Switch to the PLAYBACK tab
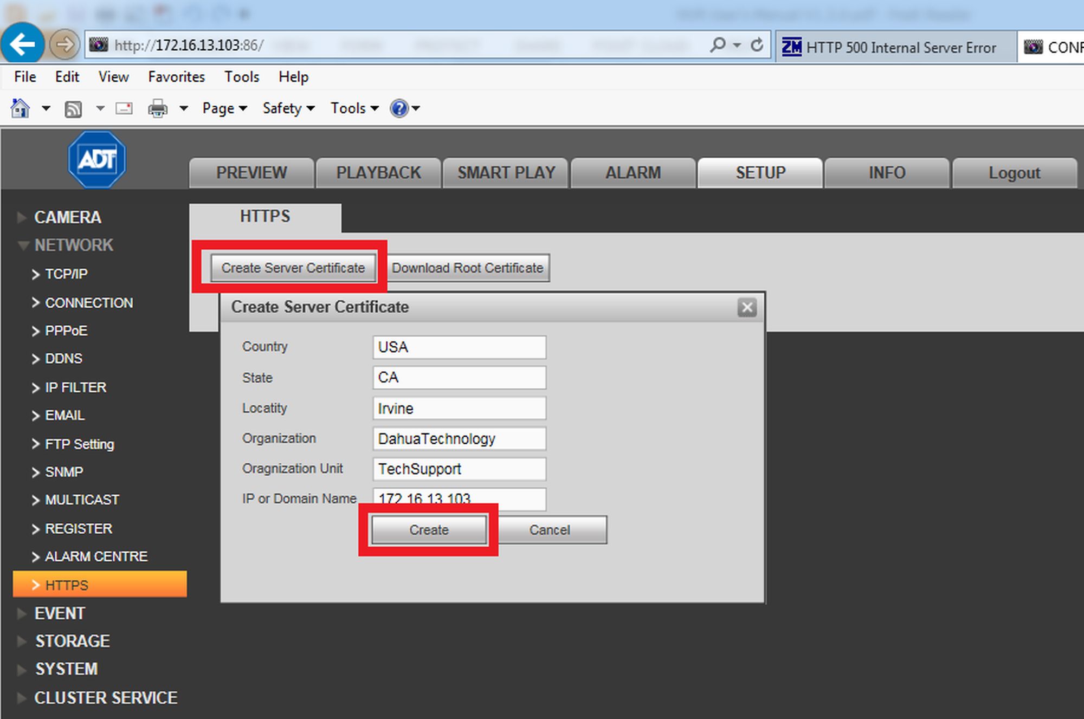Image resolution: width=1084 pixels, height=719 pixels. point(378,173)
